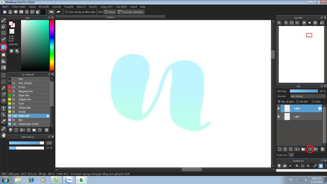Select the Hand pan tool

tap(3, 135)
